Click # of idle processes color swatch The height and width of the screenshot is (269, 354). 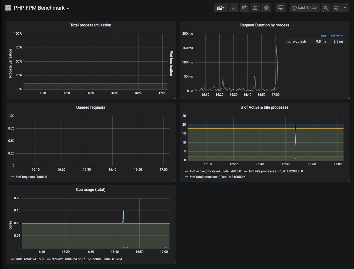pyautogui.click(x=246, y=171)
